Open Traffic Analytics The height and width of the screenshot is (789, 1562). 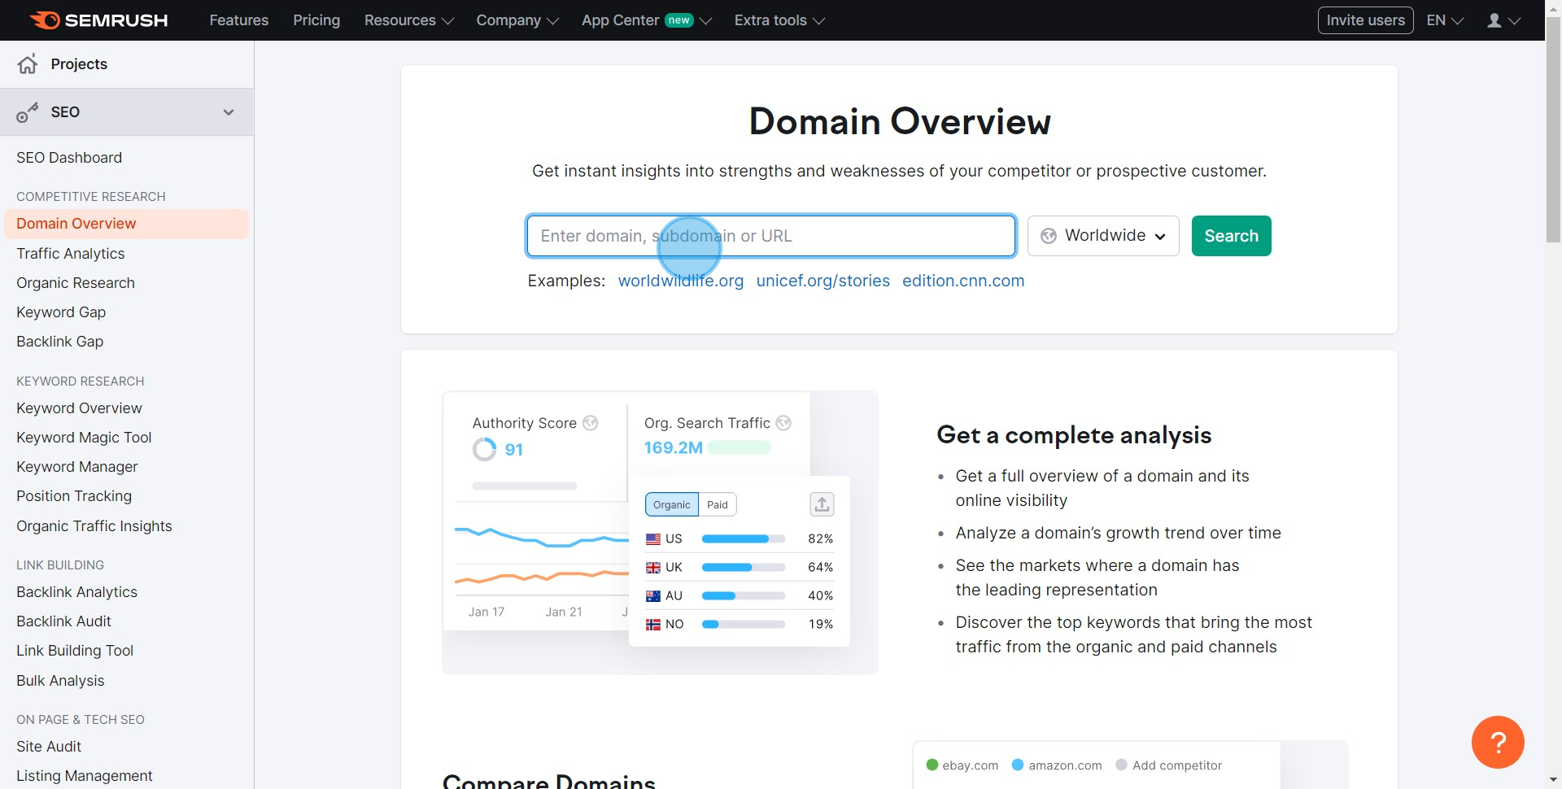tap(71, 254)
